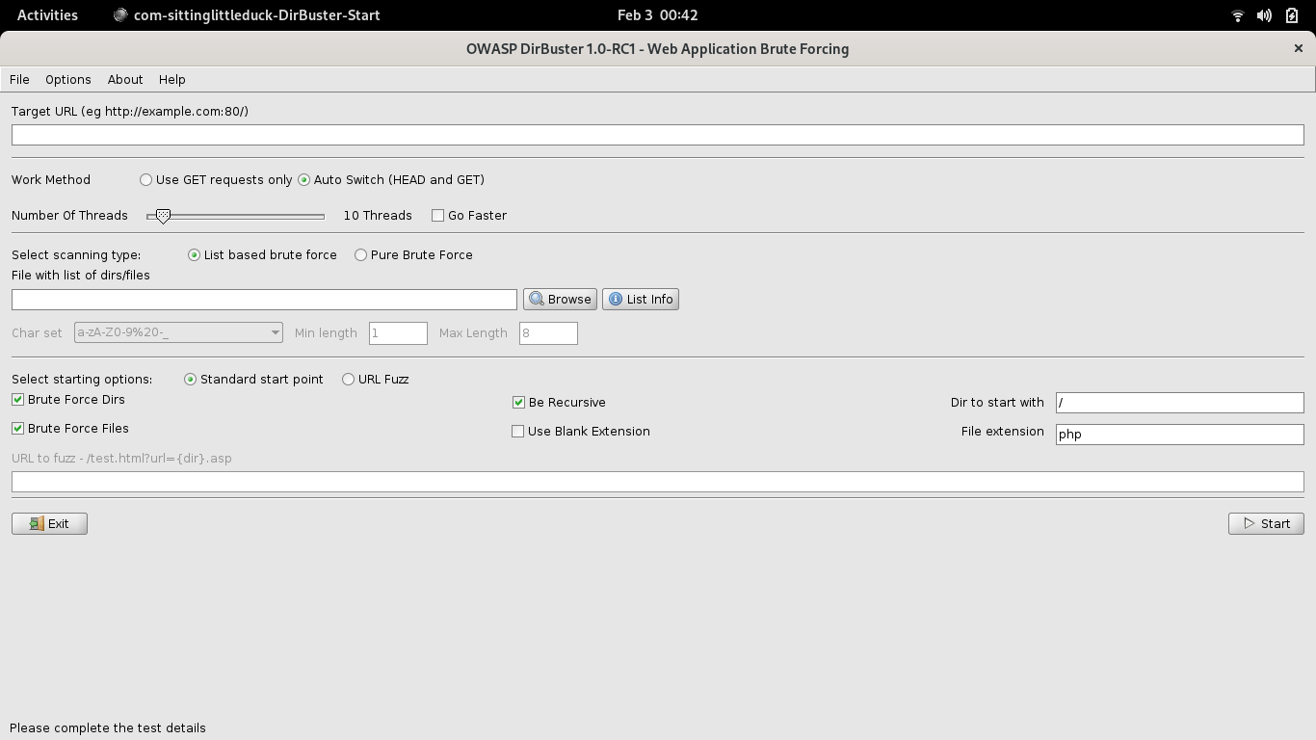Image resolution: width=1316 pixels, height=740 pixels.
Task: Click the DirBuster app name in top bar
Action: (247, 15)
